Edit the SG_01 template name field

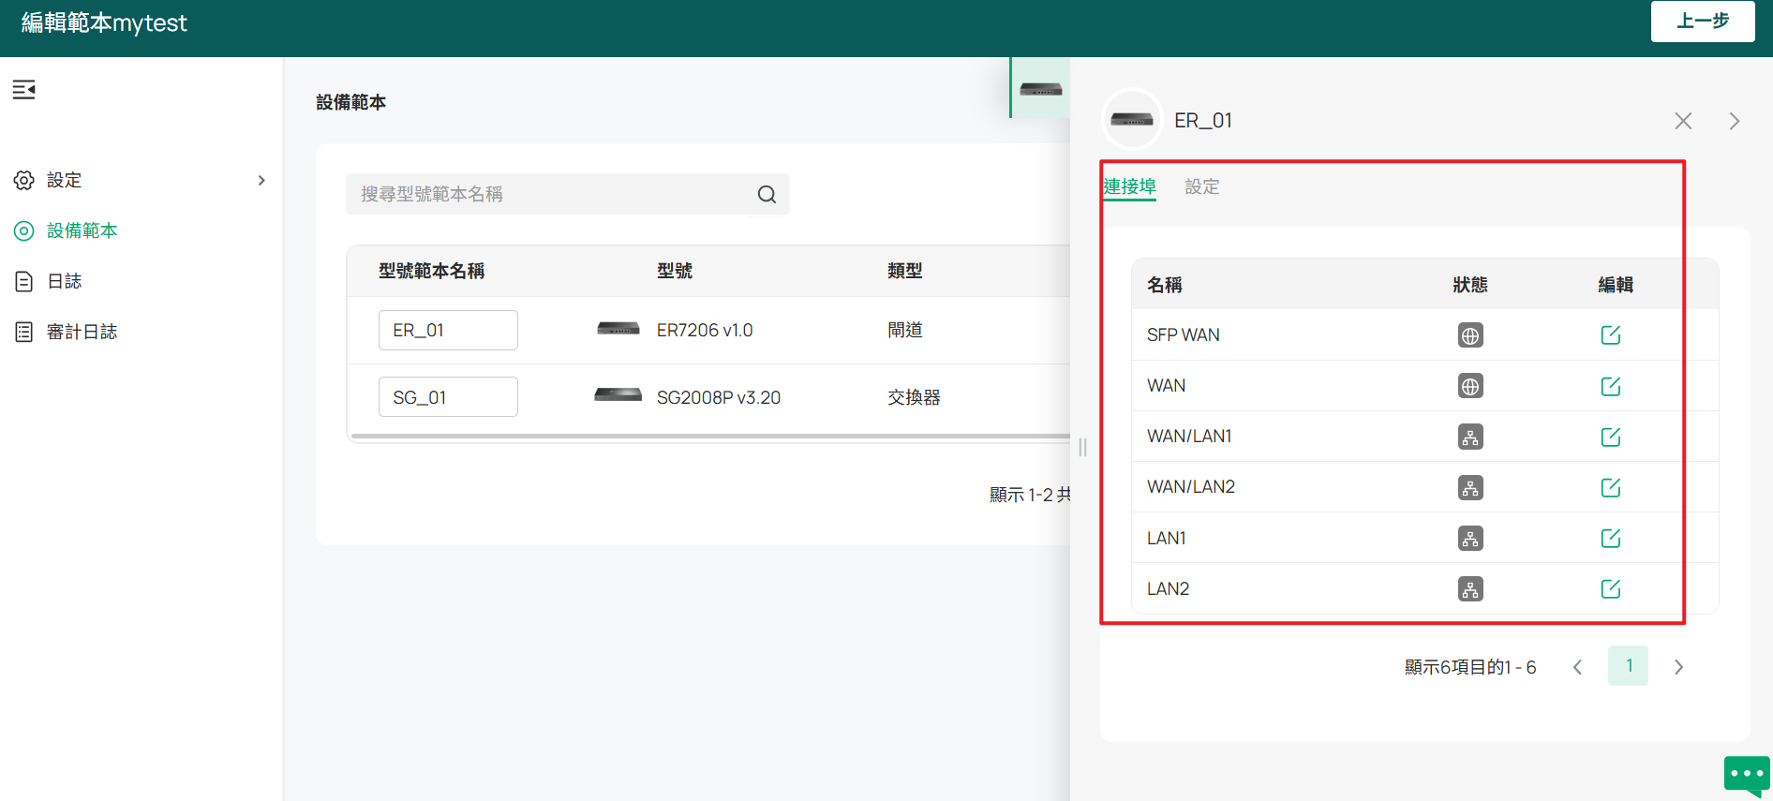pyautogui.click(x=448, y=397)
